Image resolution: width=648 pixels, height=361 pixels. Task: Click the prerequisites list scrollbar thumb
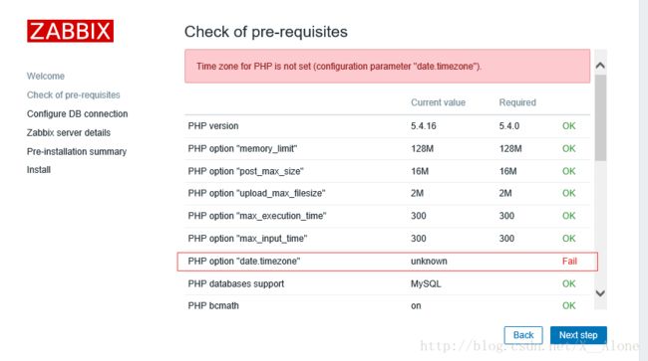[x=600, y=117]
